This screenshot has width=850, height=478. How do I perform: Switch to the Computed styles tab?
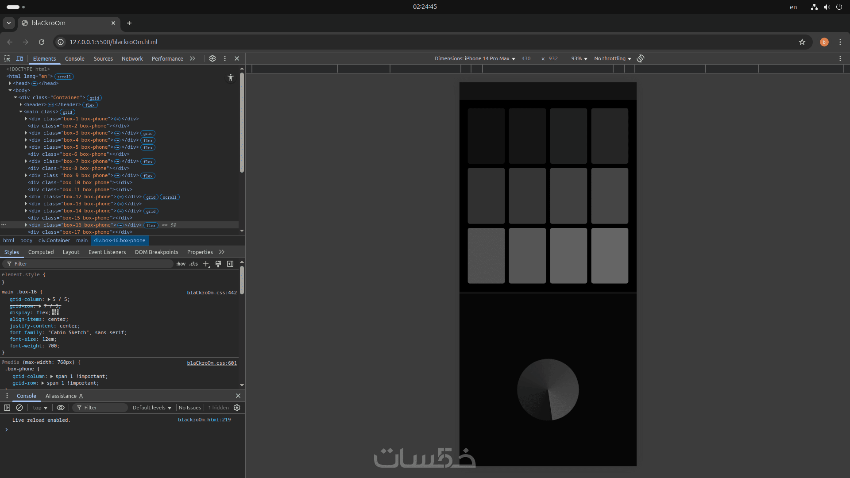click(x=41, y=252)
